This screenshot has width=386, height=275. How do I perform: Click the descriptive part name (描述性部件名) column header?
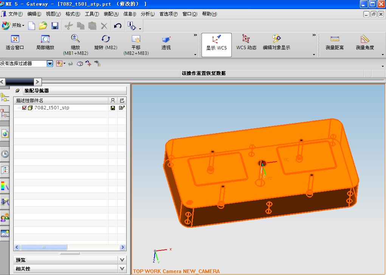click(x=61, y=101)
